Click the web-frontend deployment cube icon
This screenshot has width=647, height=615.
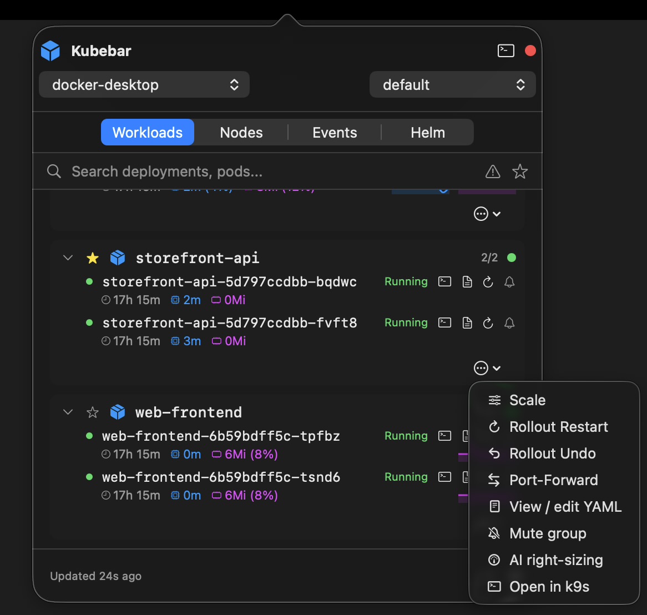[118, 412]
